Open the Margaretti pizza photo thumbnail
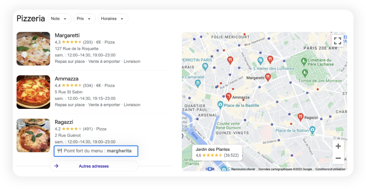 33,49
